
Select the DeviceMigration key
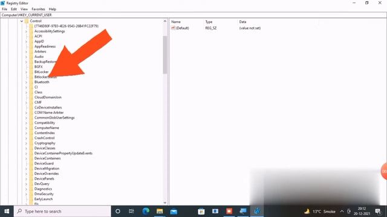pos(47,169)
